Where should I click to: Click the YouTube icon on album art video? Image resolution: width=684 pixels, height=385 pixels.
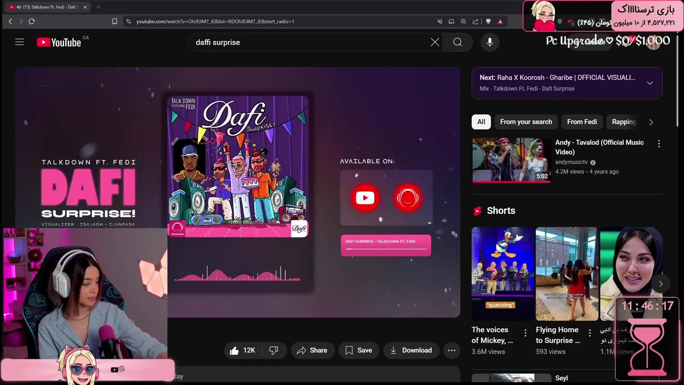point(365,198)
